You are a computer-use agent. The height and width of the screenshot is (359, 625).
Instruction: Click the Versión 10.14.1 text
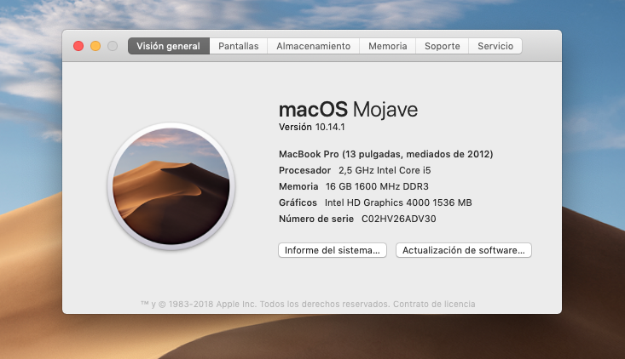click(x=312, y=128)
